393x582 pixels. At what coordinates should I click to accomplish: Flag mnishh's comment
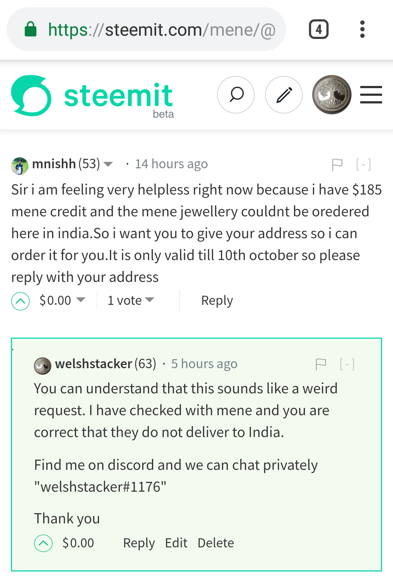pos(337,165)
